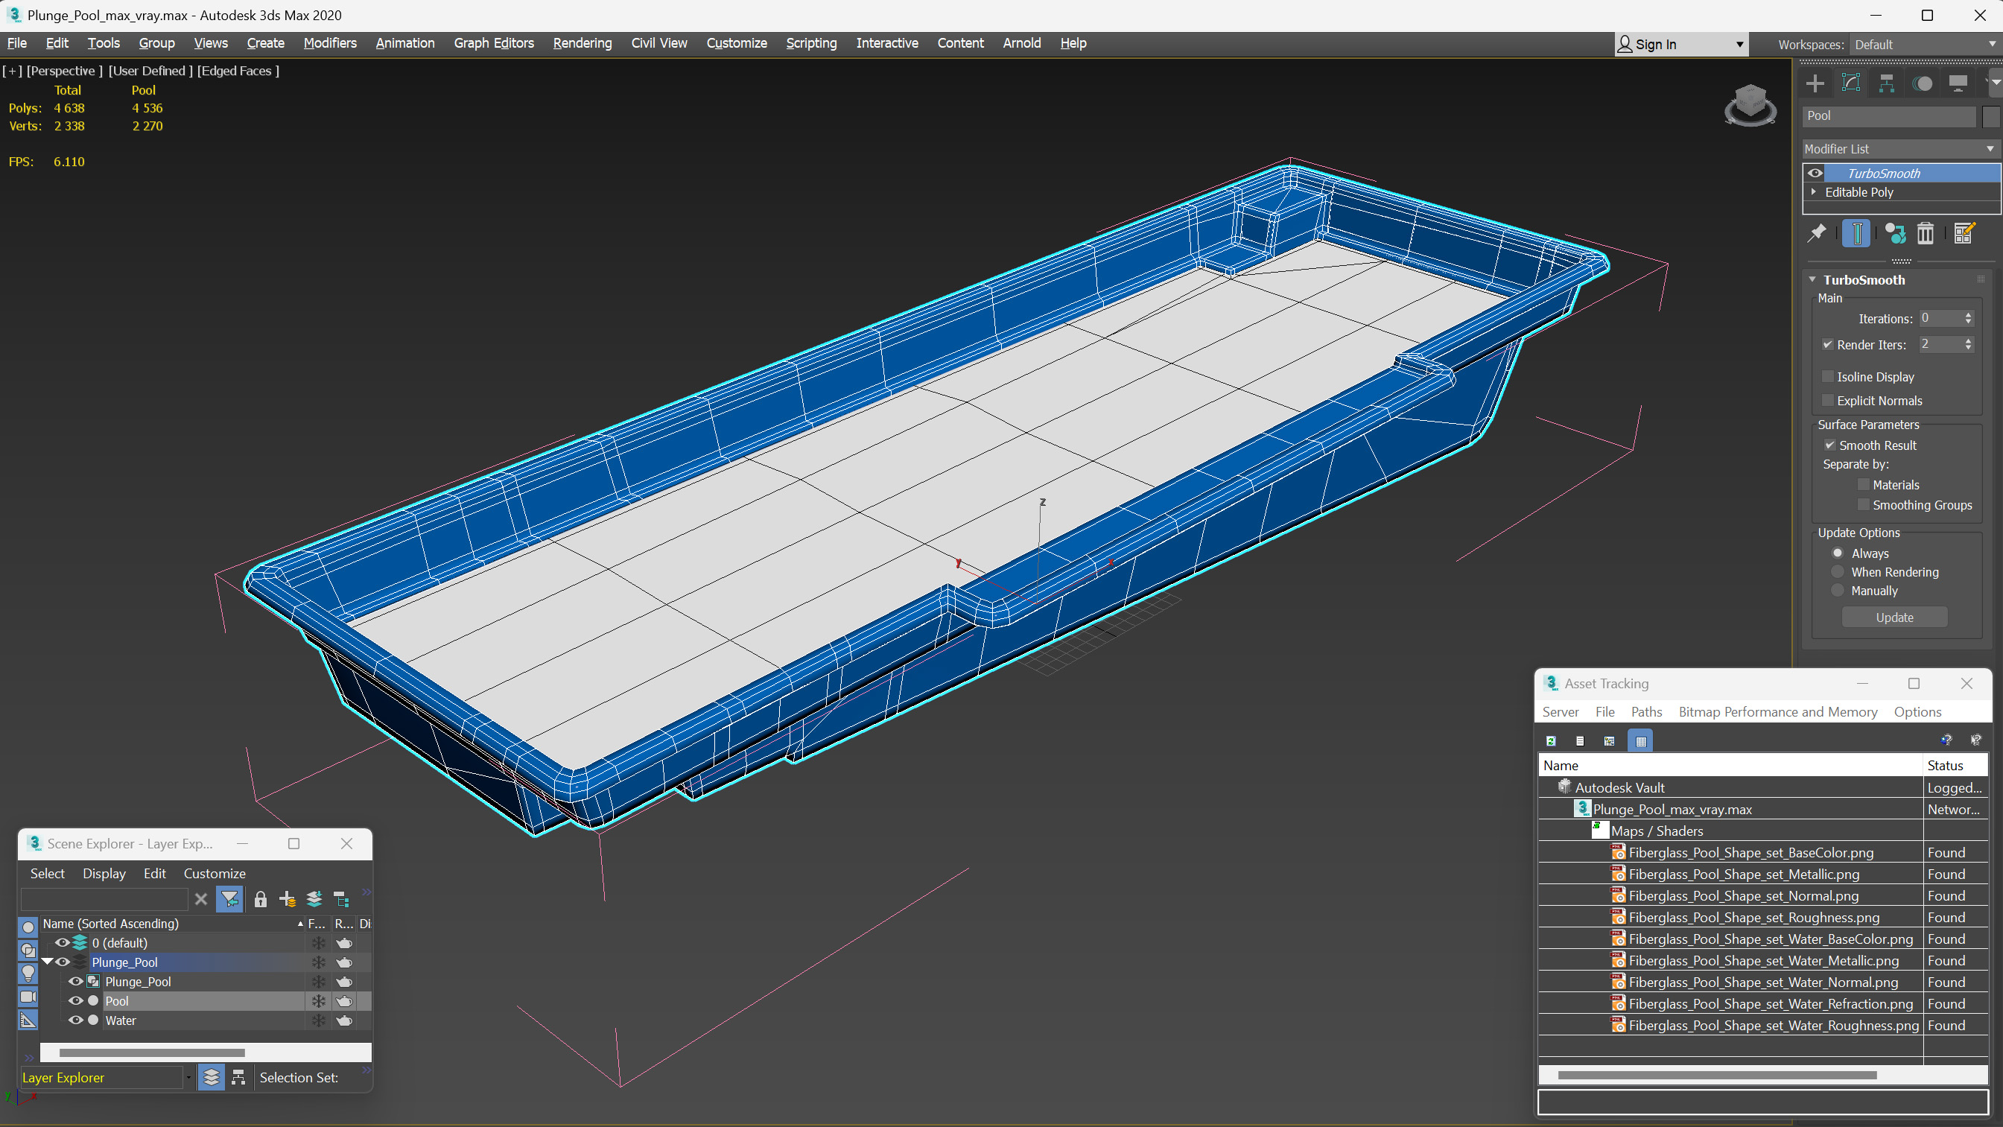Open the Create command panel tab
2003x1127 pixels.
coord(1815,83)
